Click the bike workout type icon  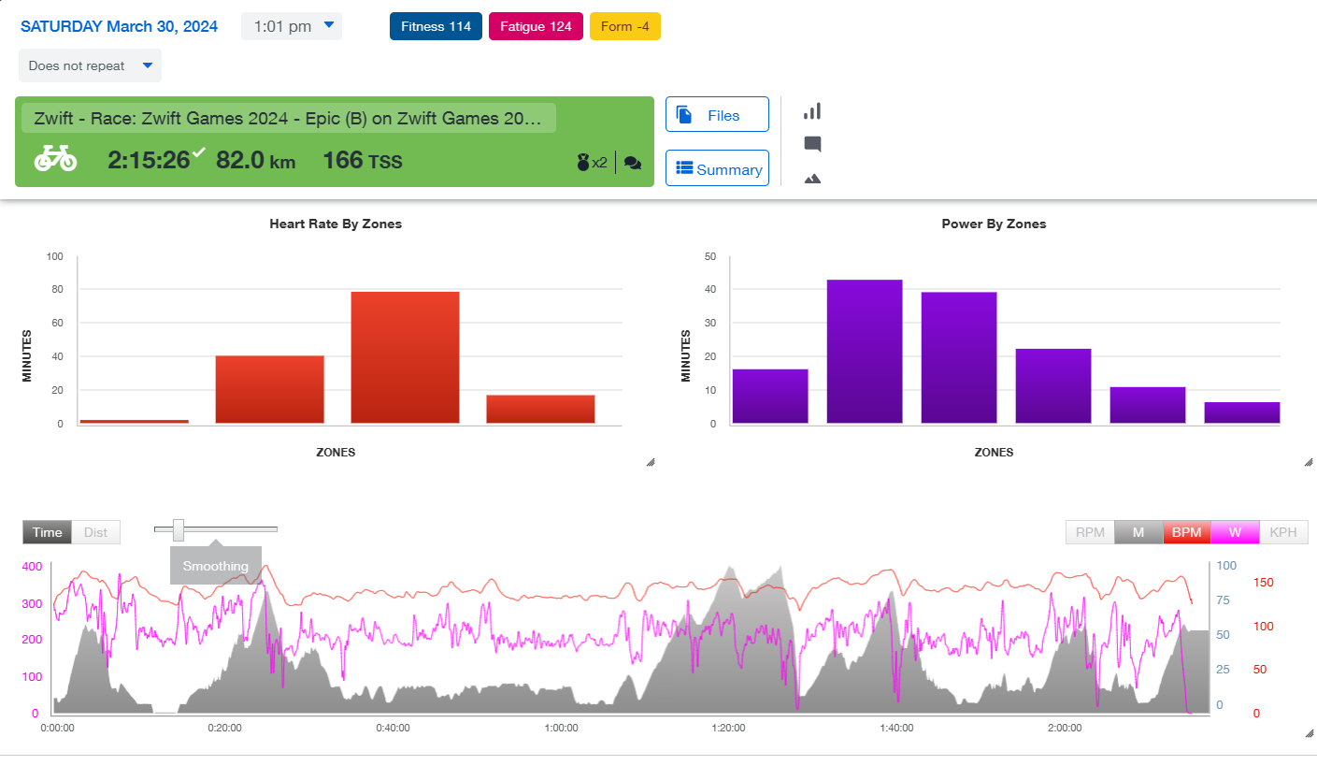coord(55,160)
